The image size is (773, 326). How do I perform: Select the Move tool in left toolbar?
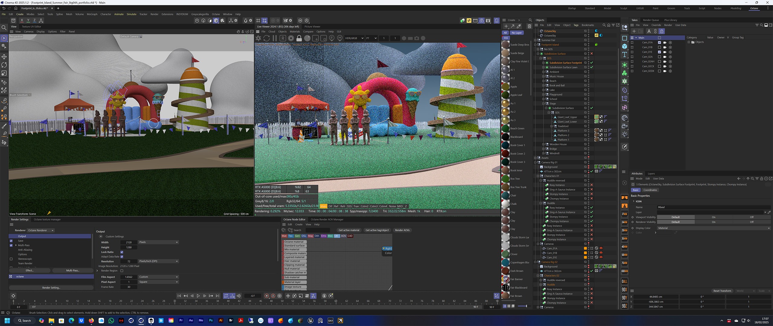point(4,57)
